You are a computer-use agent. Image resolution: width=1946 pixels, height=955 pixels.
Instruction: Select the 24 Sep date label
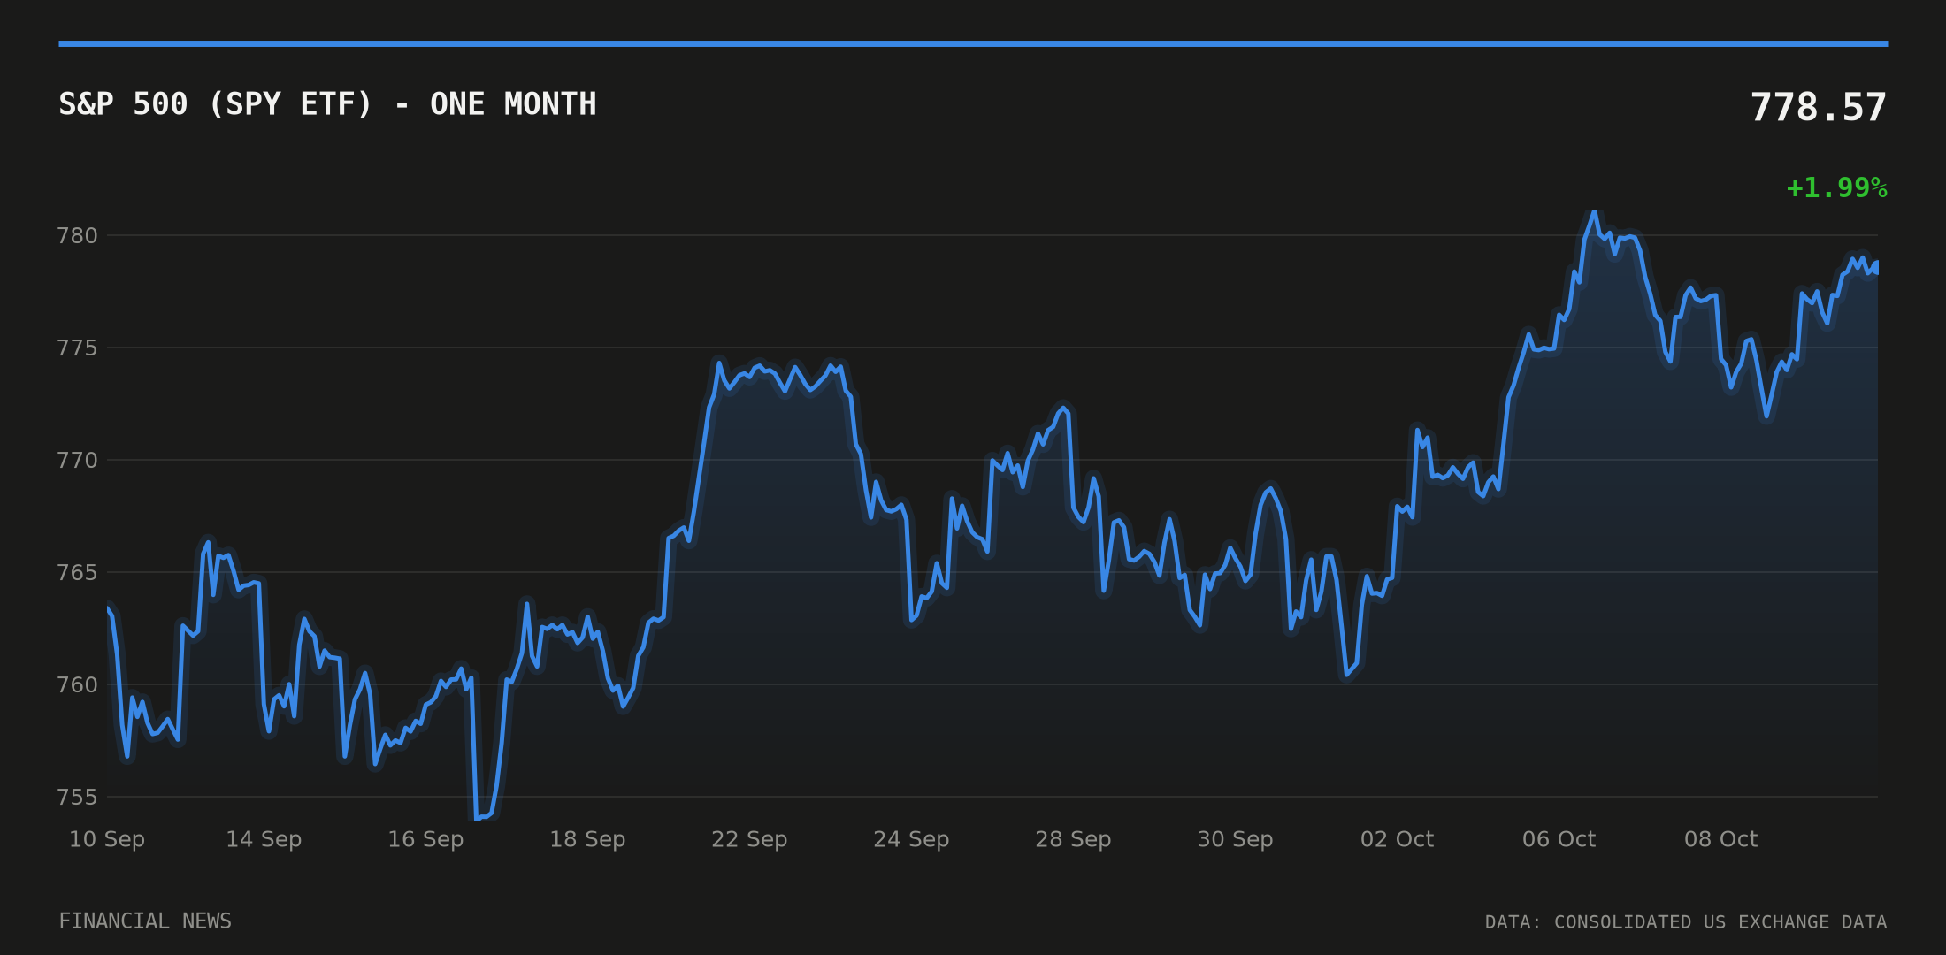(x=911, y=839)
